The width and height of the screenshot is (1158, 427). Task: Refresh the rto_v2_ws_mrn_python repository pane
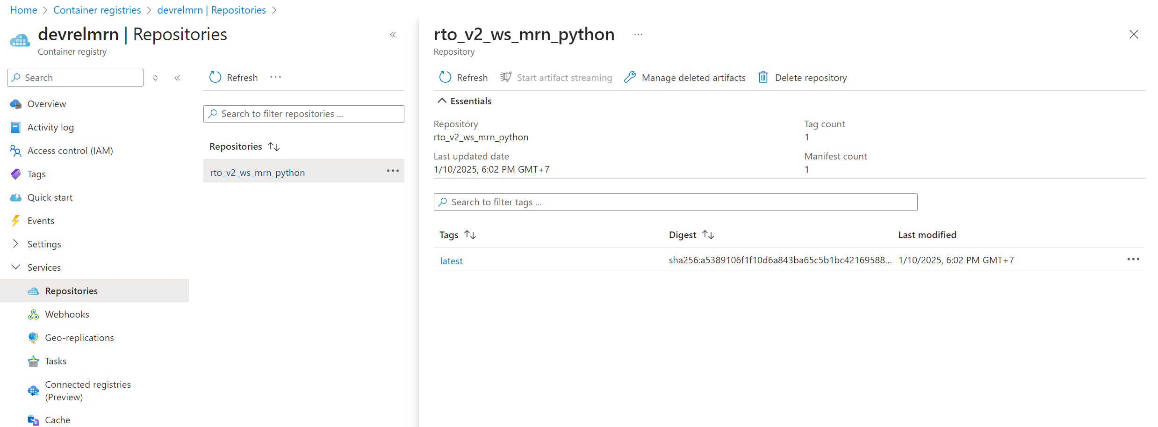click(463, 77)
